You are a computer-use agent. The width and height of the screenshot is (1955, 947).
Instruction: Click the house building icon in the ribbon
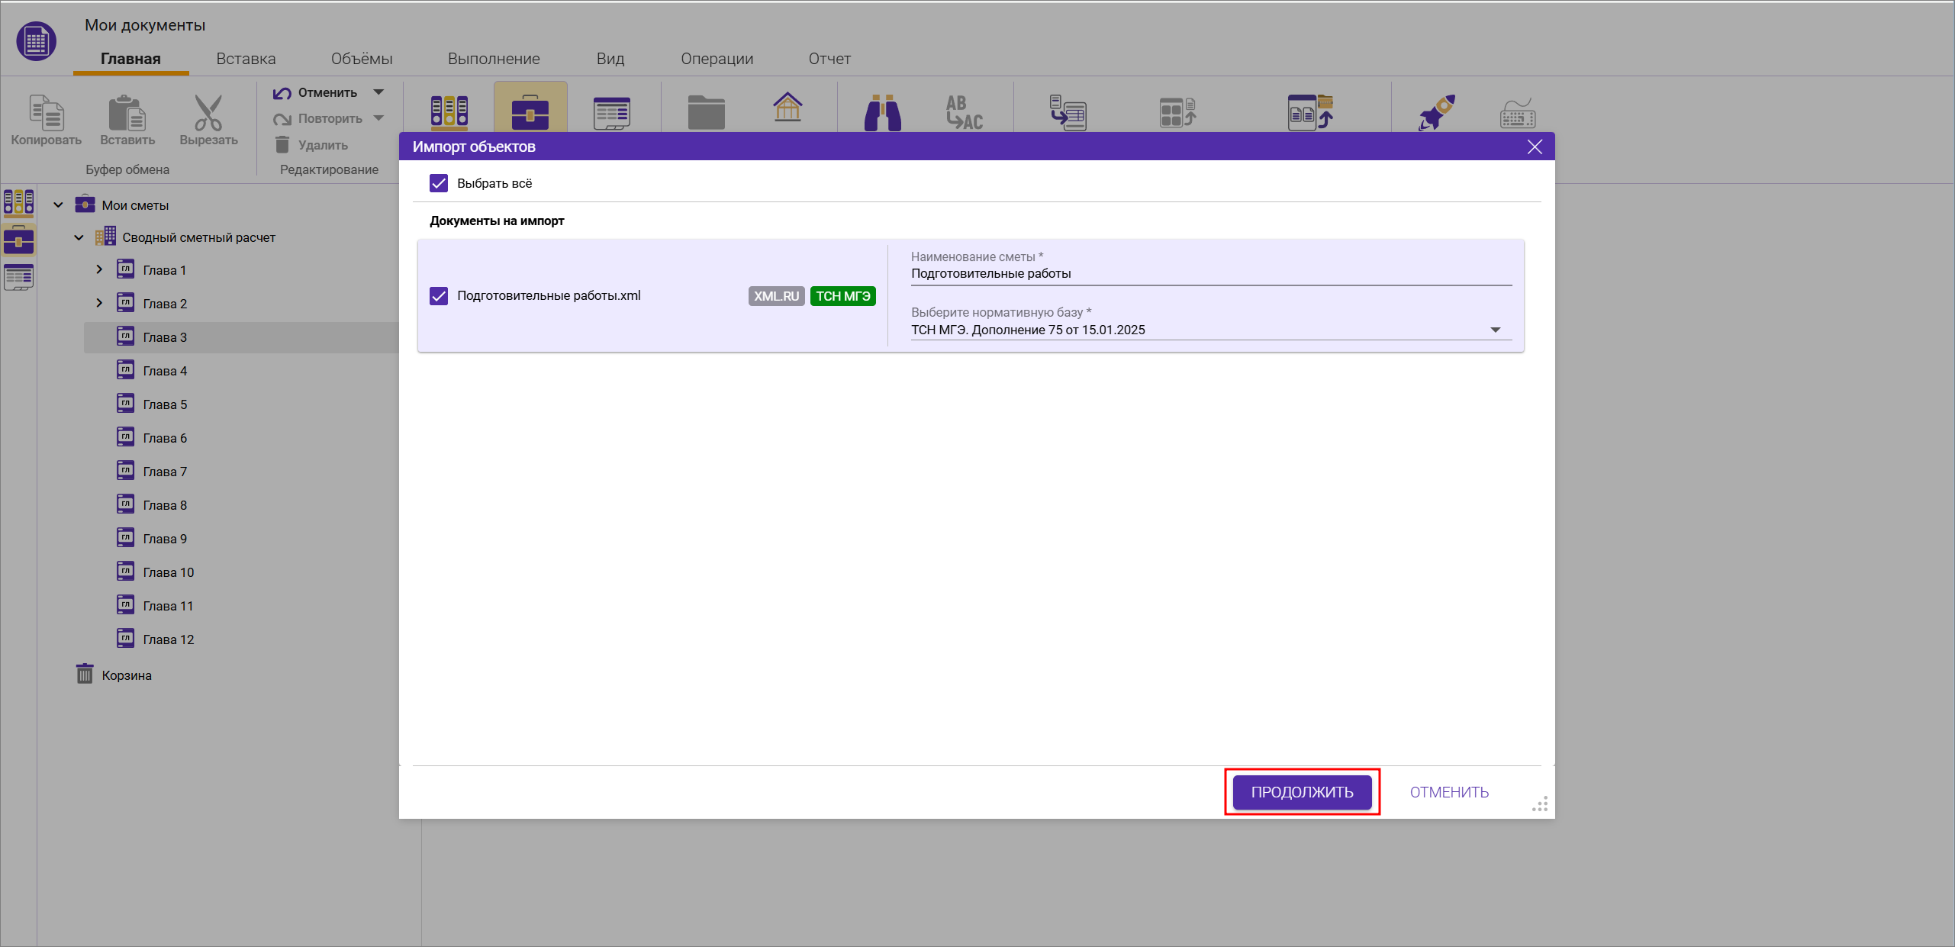[x=787, y=108]
